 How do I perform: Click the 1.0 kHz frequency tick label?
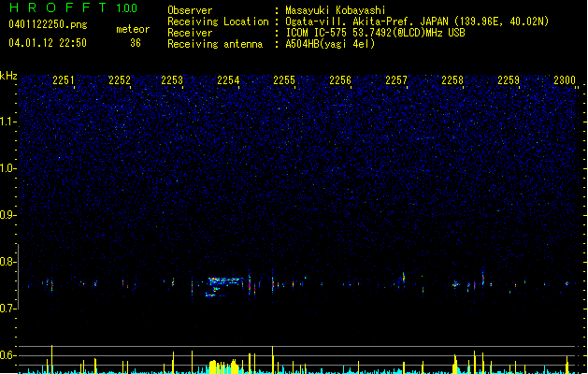pyautogui.click(x=7, y=168)
